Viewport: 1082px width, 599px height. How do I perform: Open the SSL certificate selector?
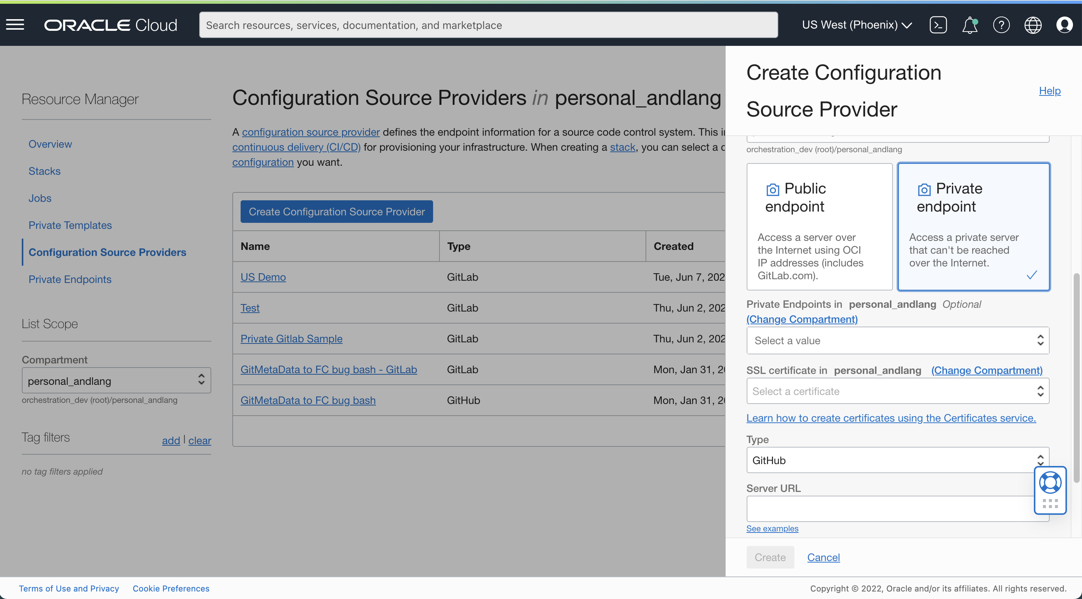[x=898, y=391]
